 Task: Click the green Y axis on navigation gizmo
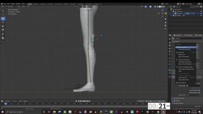pyautogui.click(x=166, y=13)
